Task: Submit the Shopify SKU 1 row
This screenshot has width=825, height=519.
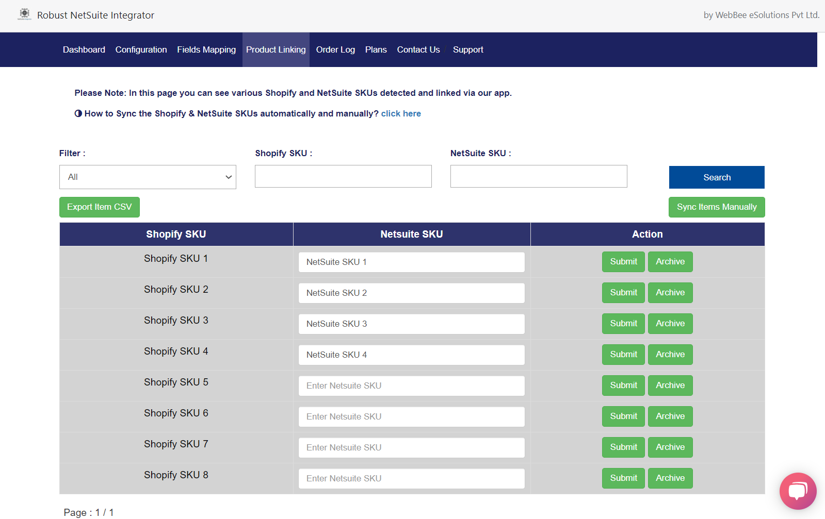Action: tap(623, 262)
